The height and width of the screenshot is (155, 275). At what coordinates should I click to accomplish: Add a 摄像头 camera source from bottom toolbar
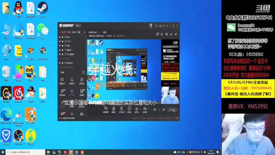pyautogui.click(x=114, y=110)
